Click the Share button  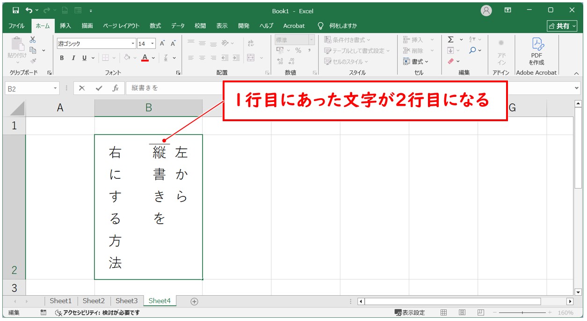pos(562,26)
